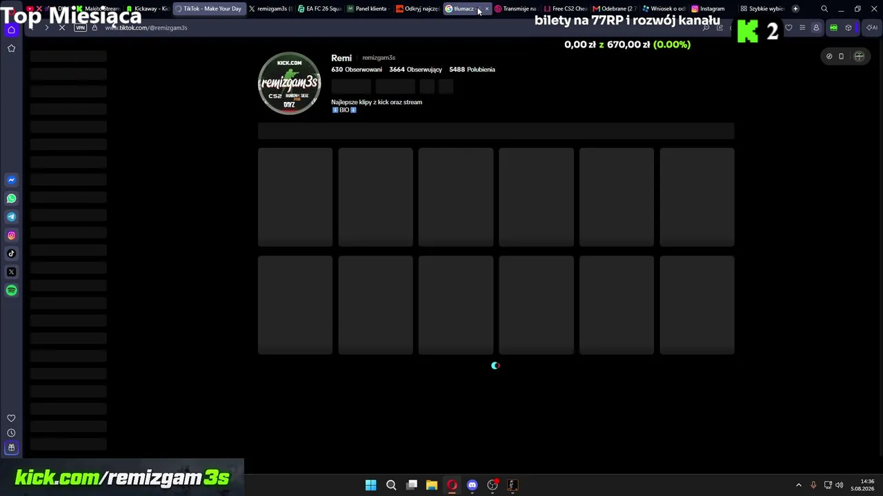The height and width of the screenshot is (496, 883).
Task: Open the profile account icon in the toolbar
Action: pyautogui.click(x=816, y=28)
